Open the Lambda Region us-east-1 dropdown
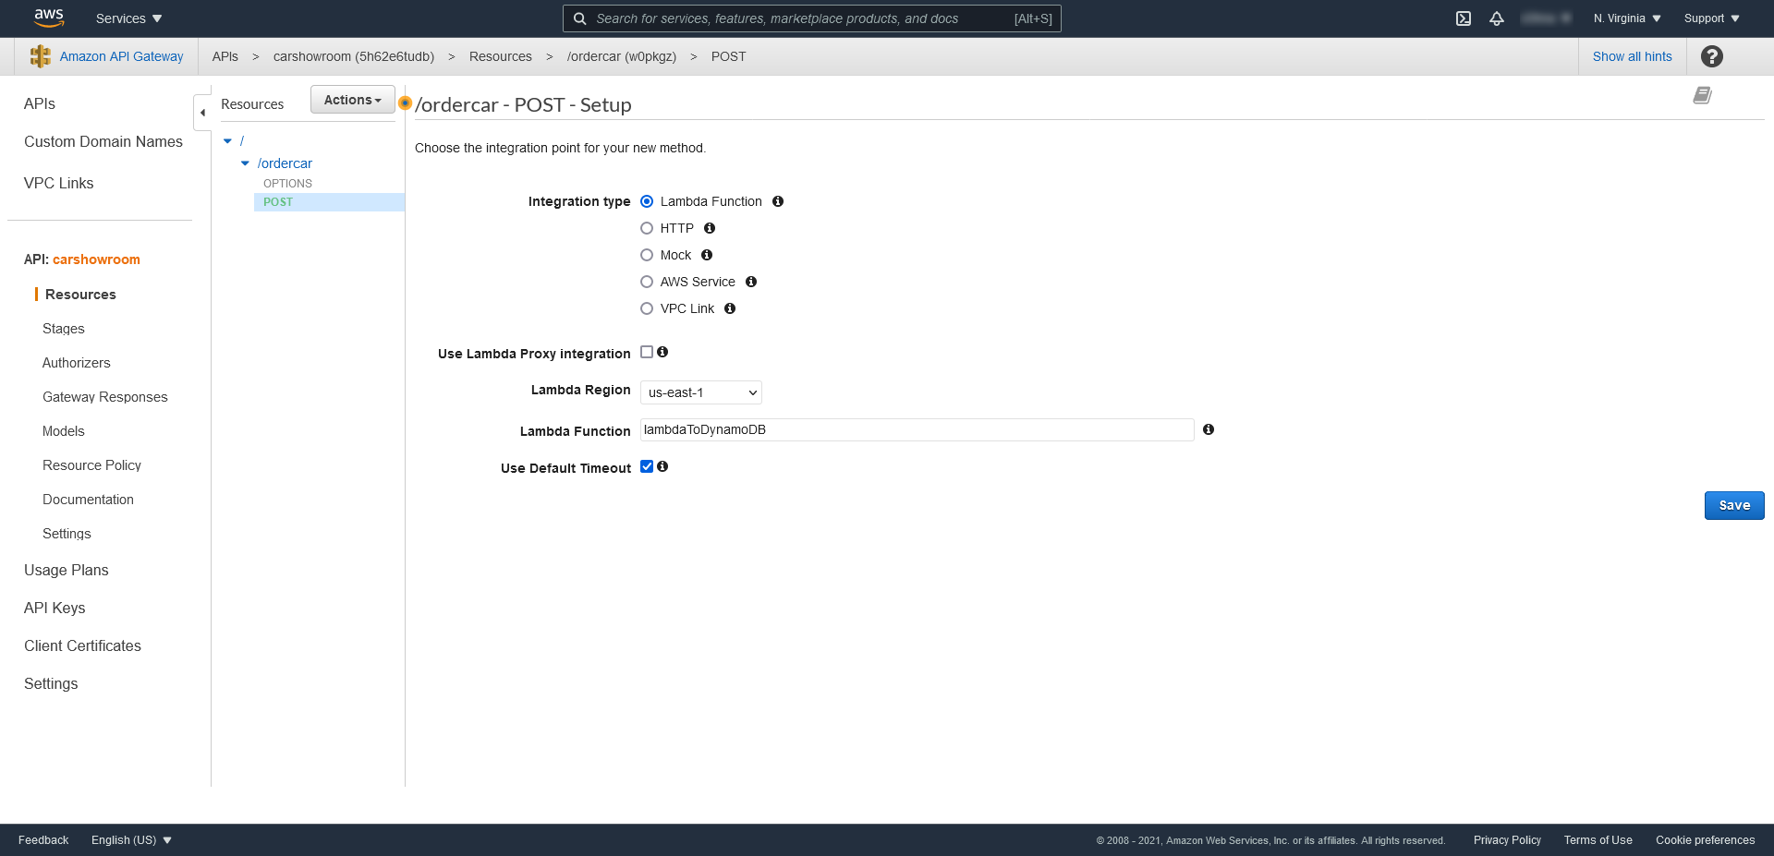This screenshot has width=1774, height=856. pyautogui.click(x=701, y=392)
